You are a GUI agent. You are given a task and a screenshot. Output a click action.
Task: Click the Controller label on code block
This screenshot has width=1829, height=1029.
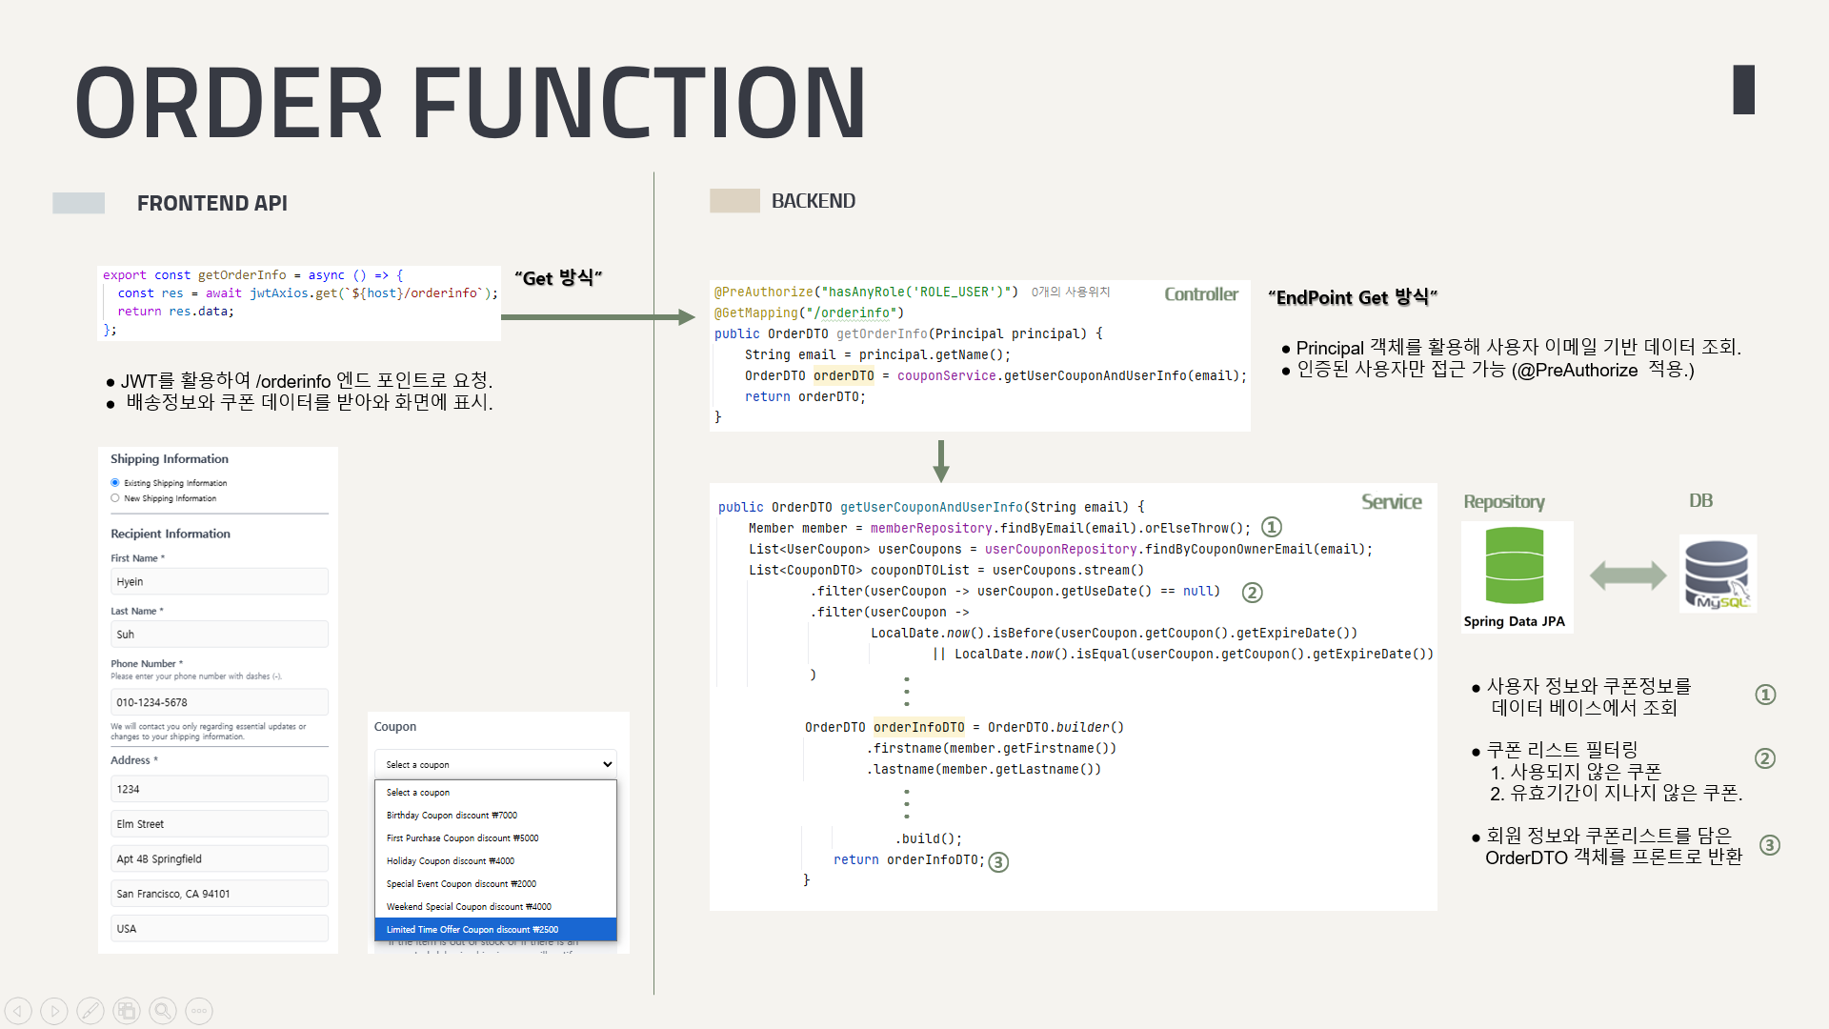pos(1200,294)
